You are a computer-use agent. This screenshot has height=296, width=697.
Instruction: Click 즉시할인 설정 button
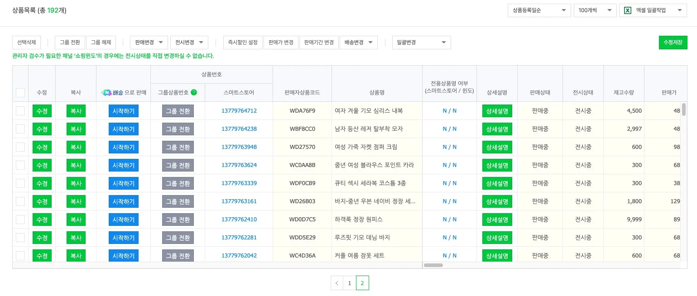243,43
